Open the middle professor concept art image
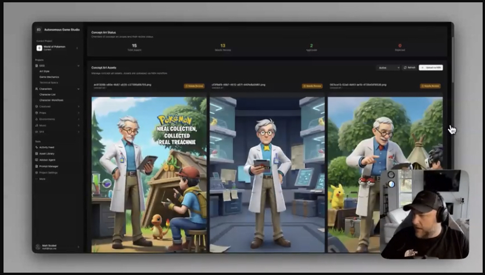 [x=266, y=174]
